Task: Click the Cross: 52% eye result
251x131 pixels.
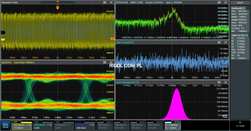Action: click(x=237, y=25)
